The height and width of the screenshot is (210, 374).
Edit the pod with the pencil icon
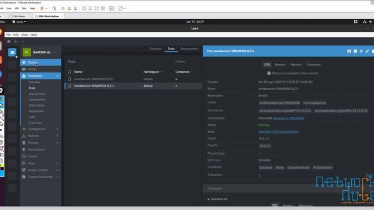click(x=367, y=51)
